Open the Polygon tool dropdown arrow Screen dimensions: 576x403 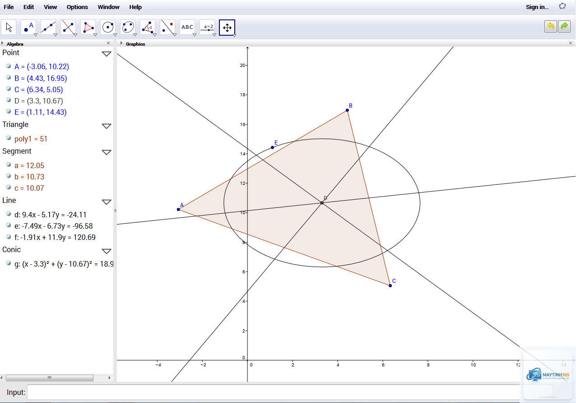(95, 35)
